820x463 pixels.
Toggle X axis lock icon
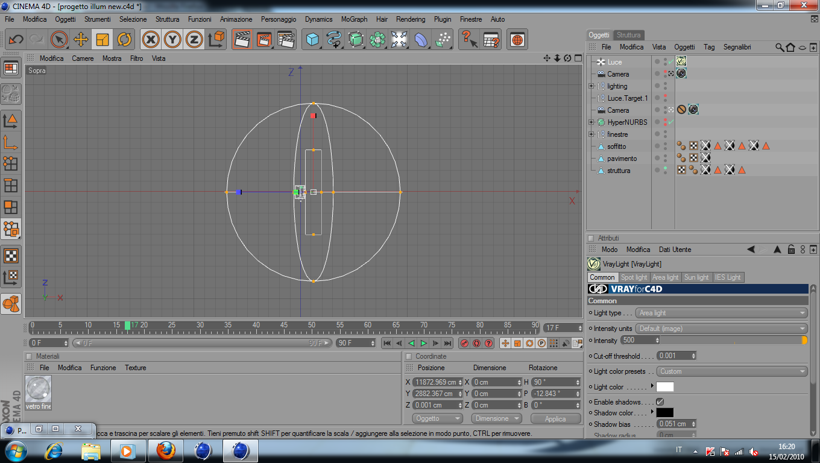151,40
